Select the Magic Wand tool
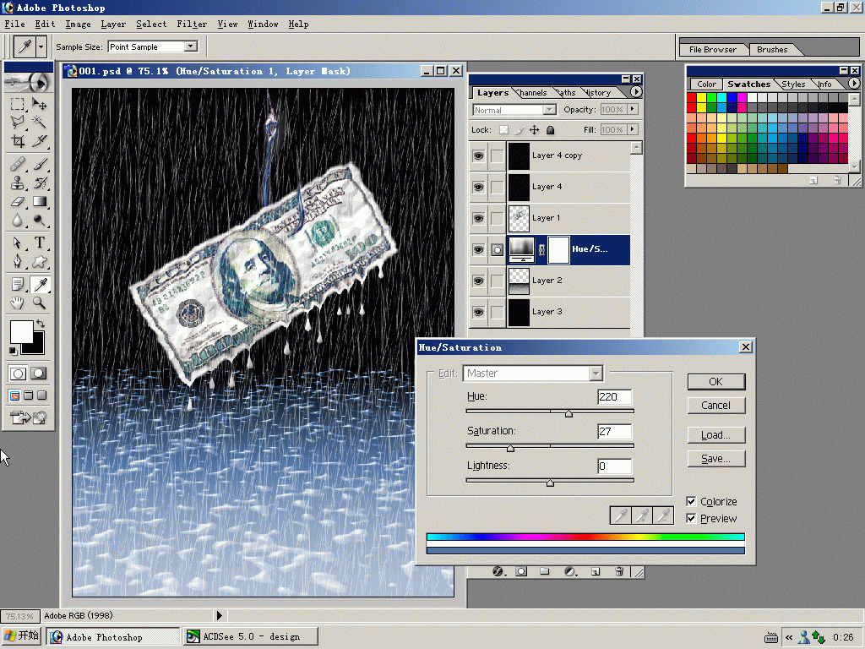 (x=39, y=122)
